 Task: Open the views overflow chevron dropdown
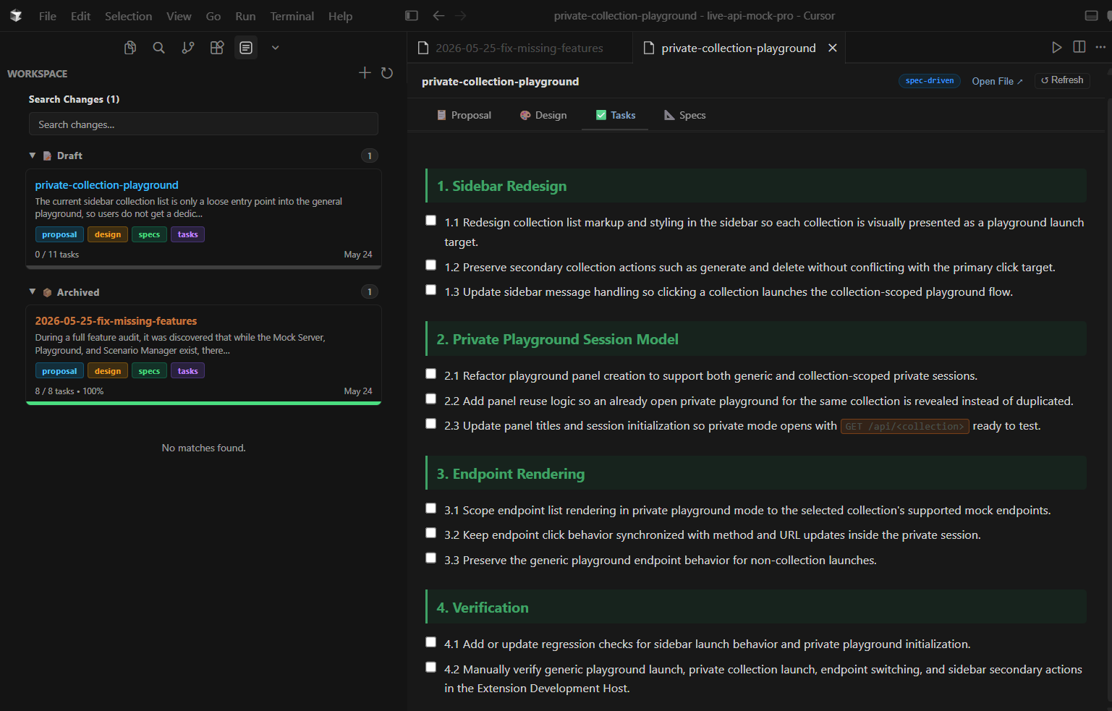(275, 48)
